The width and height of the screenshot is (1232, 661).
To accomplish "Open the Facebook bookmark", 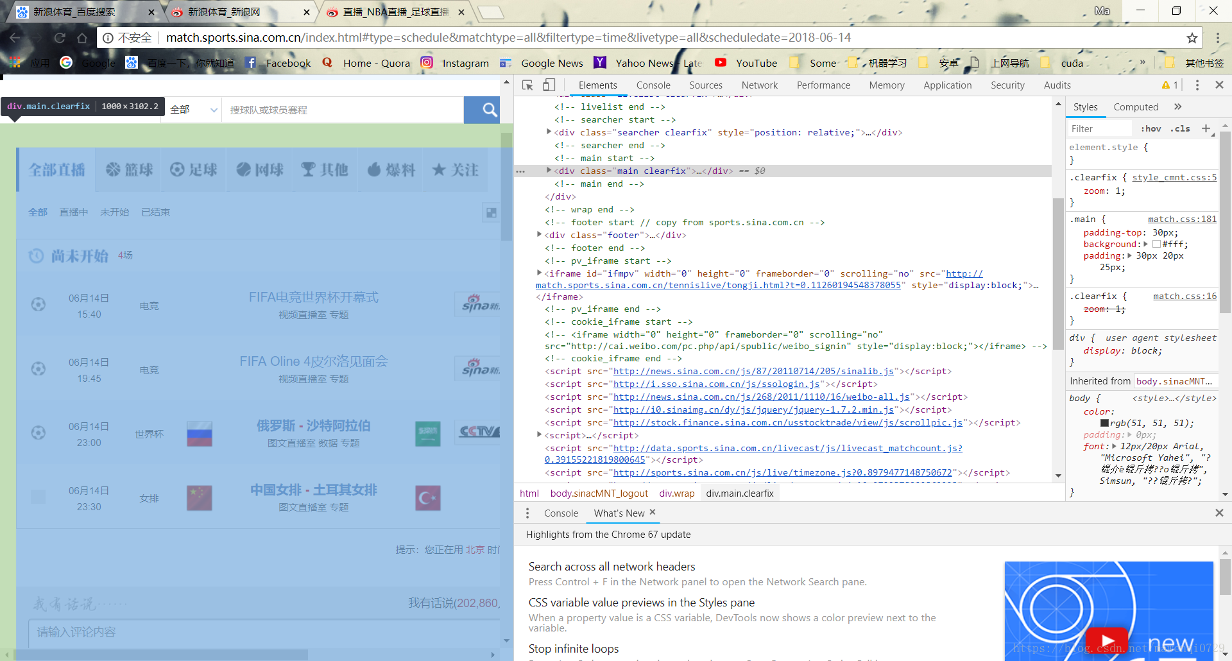I will [x=278, y=63].
